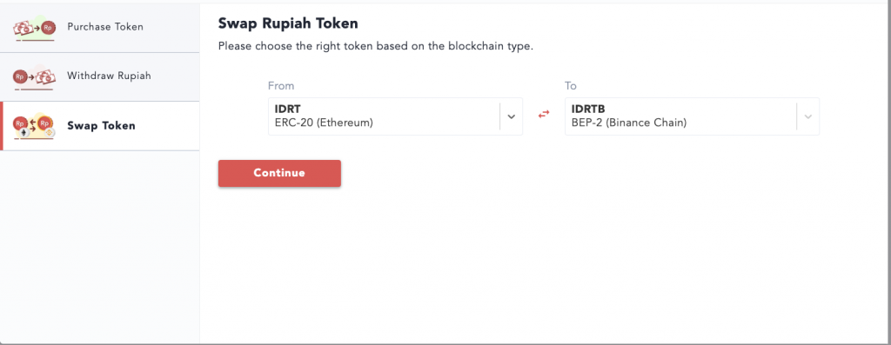Select the Swap Token sidebar tab
The height and width of the screenshot is (345, 891).
pos(99,126)
